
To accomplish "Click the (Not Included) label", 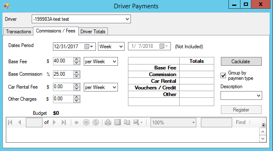I will (189, 47).
